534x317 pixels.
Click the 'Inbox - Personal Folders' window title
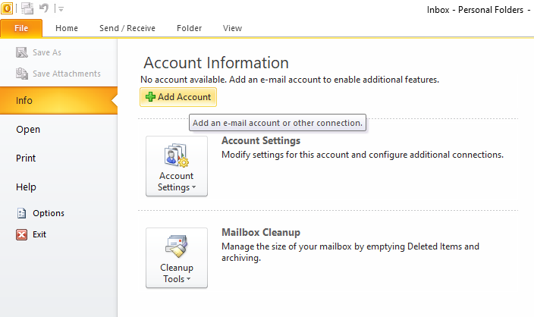coord(475,10)
